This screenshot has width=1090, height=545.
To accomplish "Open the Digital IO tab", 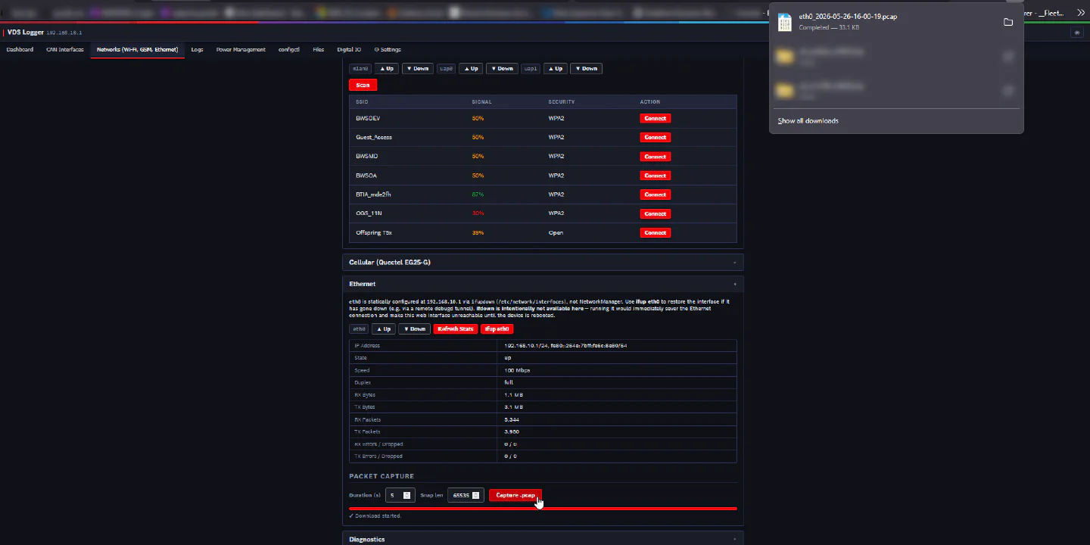I will [349, 49].
